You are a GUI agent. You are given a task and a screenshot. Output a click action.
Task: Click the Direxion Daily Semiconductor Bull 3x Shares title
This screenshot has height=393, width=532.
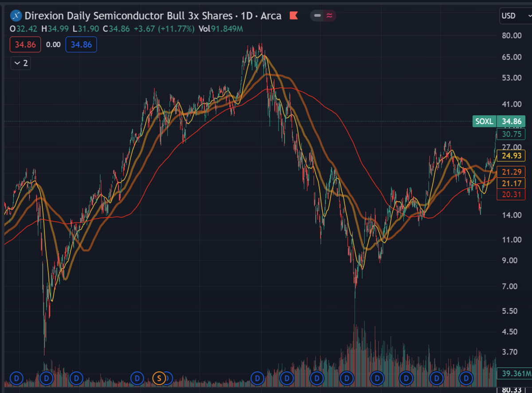[129, 16]
